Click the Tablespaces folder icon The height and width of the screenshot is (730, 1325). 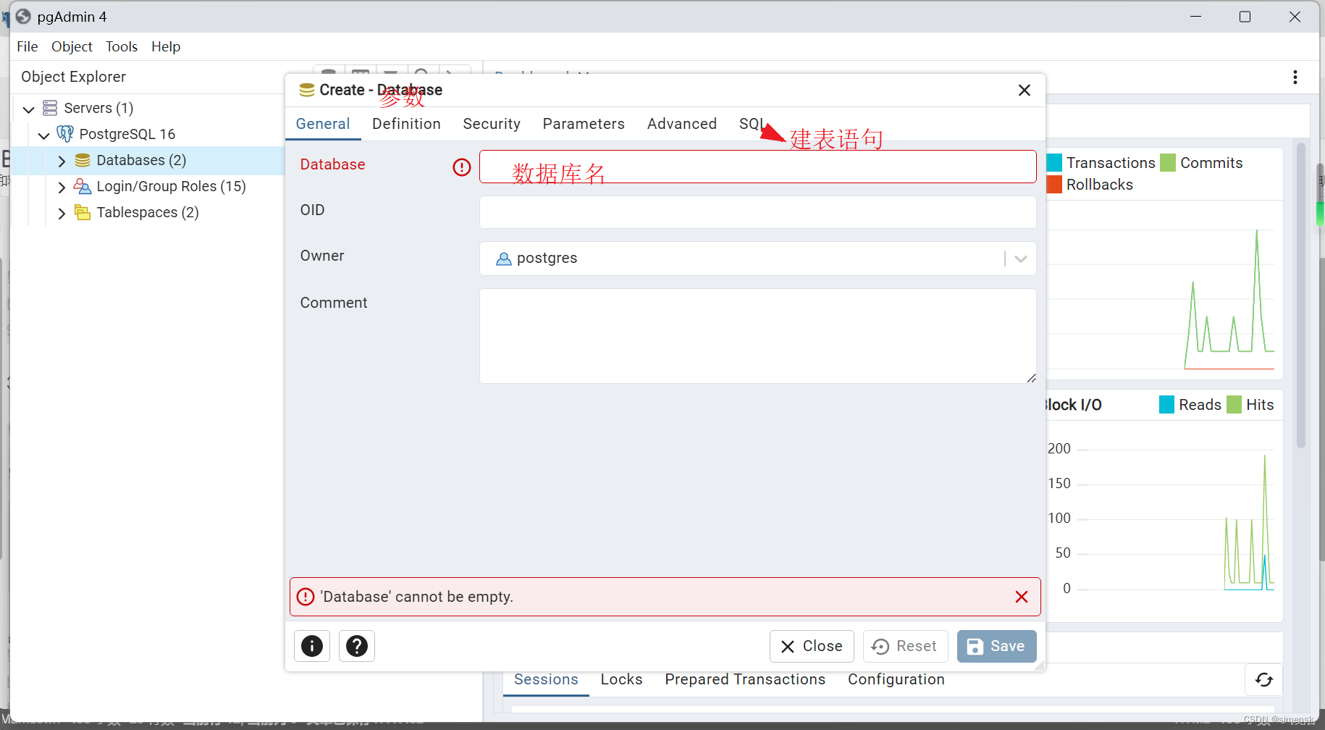tap(83, 212)
